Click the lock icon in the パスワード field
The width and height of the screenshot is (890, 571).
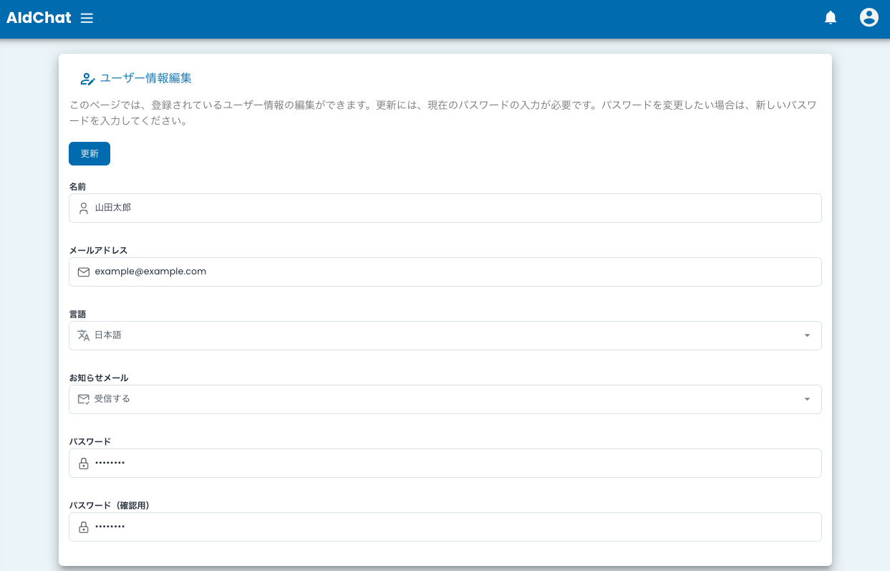pyautogui.click(x=83, y=463)
